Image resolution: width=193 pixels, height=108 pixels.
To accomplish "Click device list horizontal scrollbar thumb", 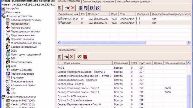I will point(104,42).
